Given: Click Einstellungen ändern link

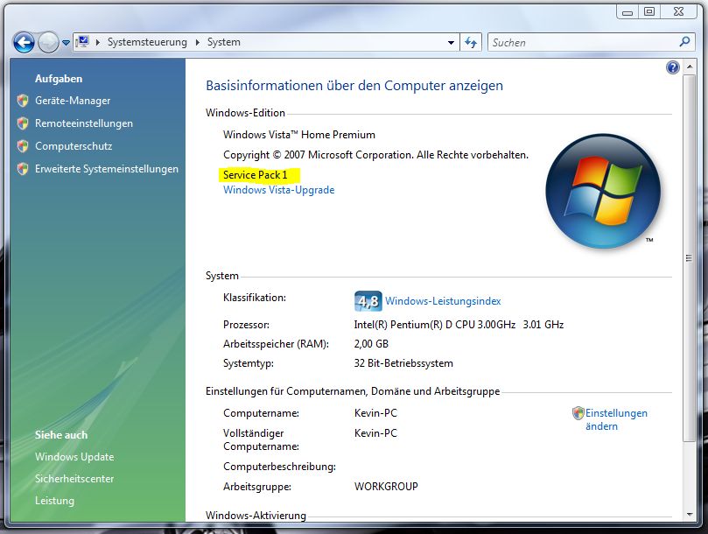Looking at the screenshot, I should [x=616, y=419].
